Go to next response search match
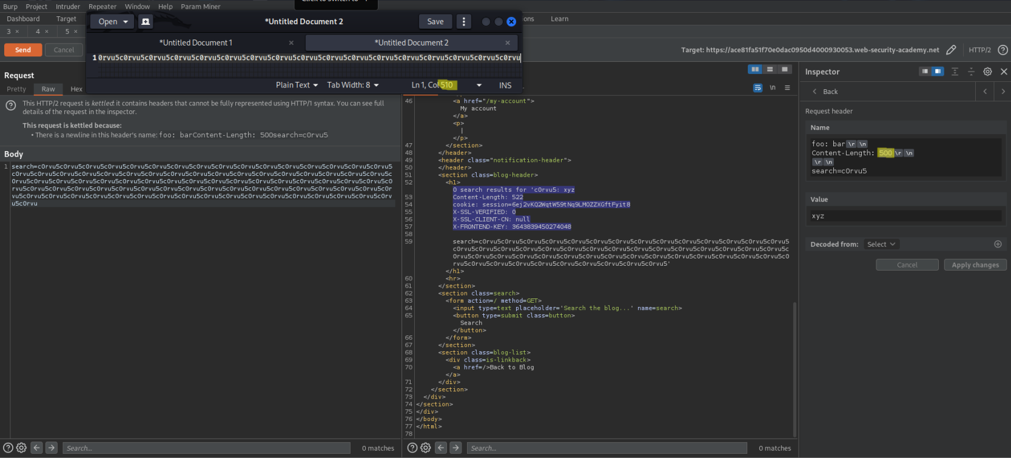The height and width of the screenshot is (458, 1011). pyautogui.click(x=455, y=448)
